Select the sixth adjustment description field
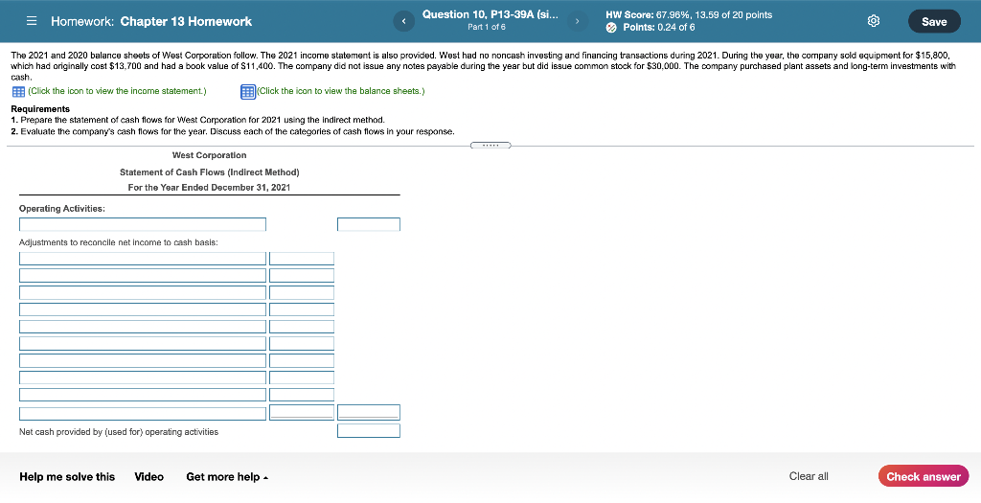This screenshot has width=981, height=503. pyautogui.click(x=143, y=343)
